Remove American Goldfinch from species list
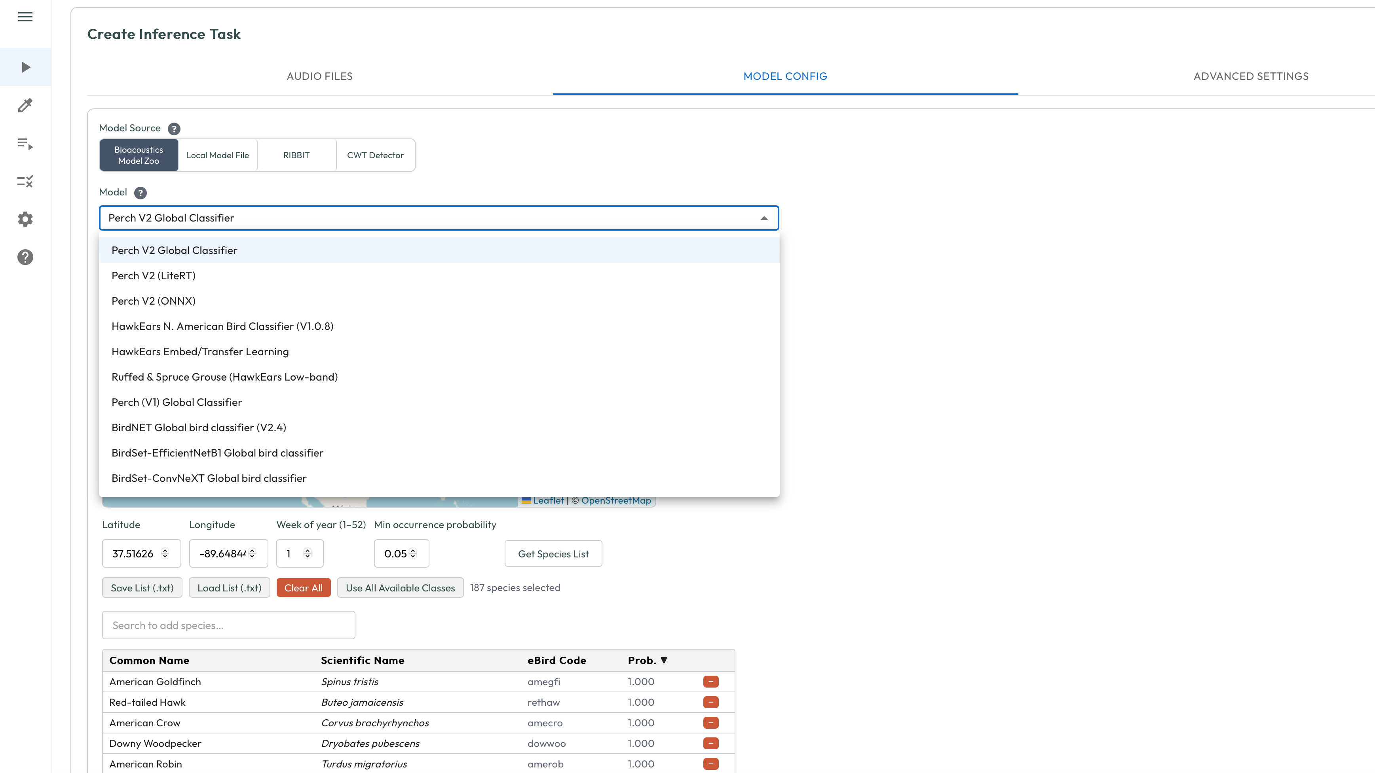The image size is (1375, 773). point(710,682)
